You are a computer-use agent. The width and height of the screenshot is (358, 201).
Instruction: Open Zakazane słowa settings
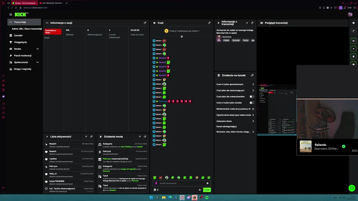click(235, 121)
